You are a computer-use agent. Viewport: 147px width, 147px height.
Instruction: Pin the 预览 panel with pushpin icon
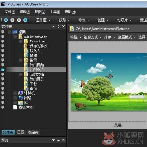(x=59, y=140)
